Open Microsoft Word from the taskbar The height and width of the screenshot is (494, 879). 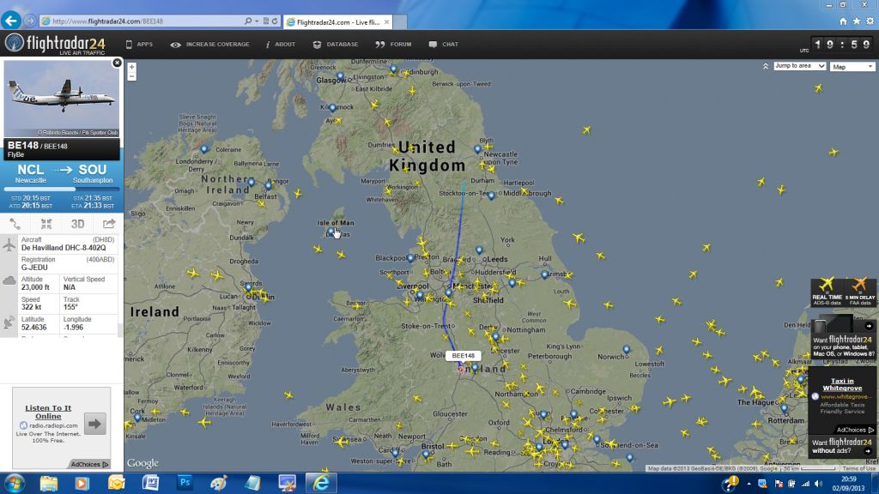tap(150, 483)
